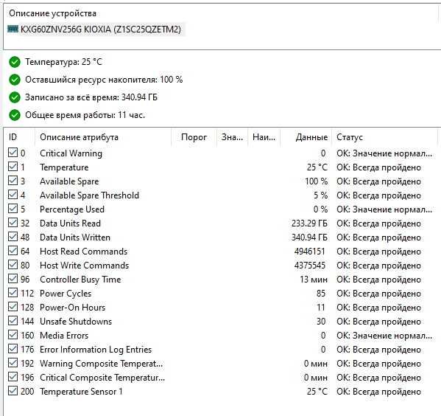
Task: Select the Unsafe Shutdowns attribute row
Action: [x=221, y=322]
